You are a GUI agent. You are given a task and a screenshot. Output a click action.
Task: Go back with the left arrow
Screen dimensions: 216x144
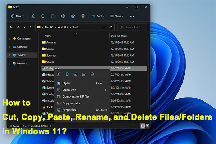(x=11, y=27)
